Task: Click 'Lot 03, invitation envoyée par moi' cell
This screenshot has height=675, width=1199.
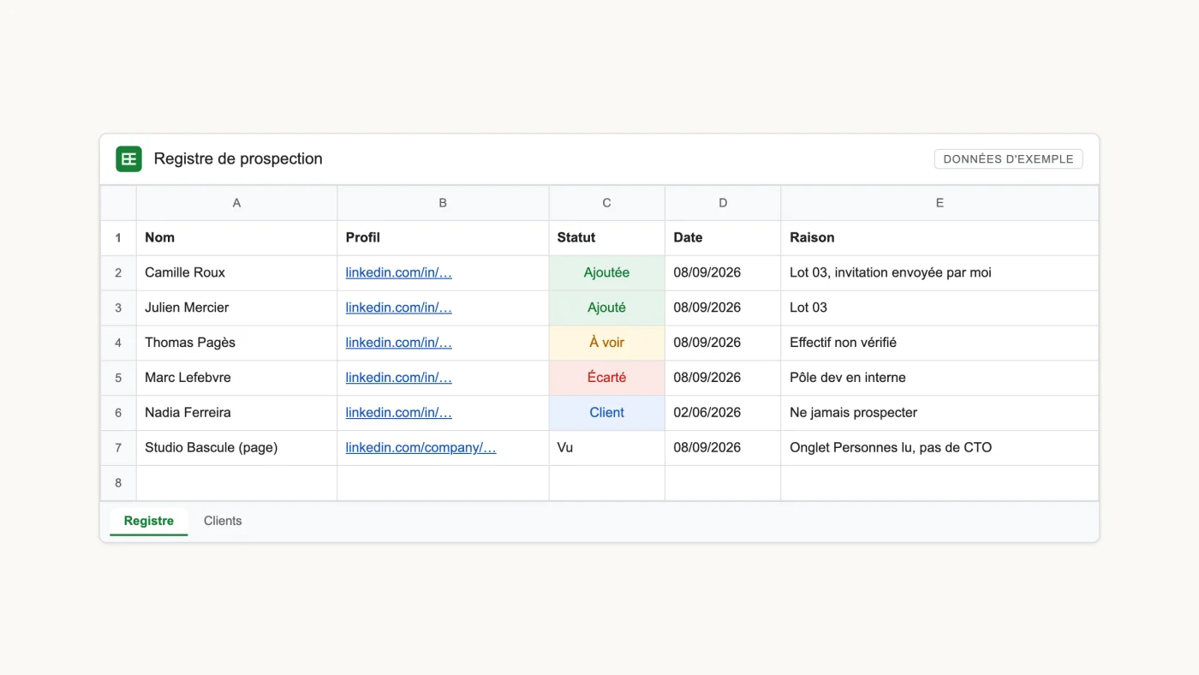Action: (940, 273)
